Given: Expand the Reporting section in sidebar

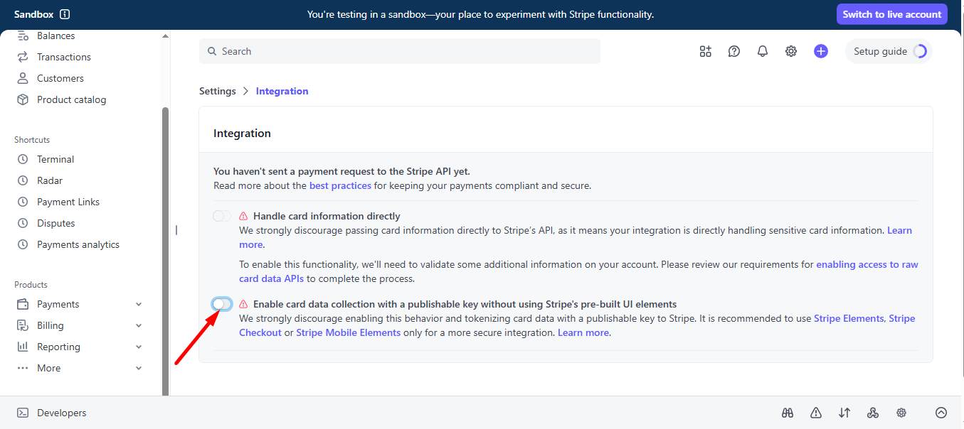Looking at the screenshot, I should (139, 347).
